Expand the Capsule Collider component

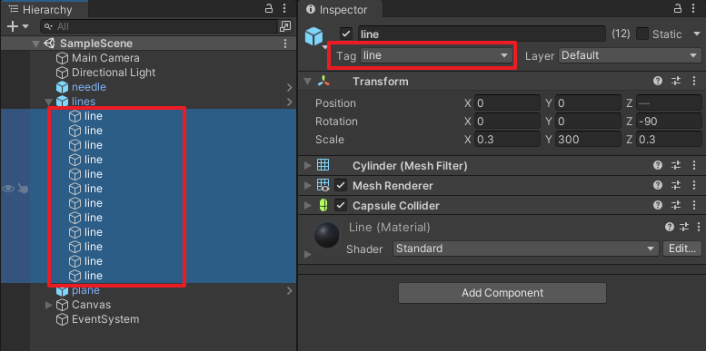point(307,206)
